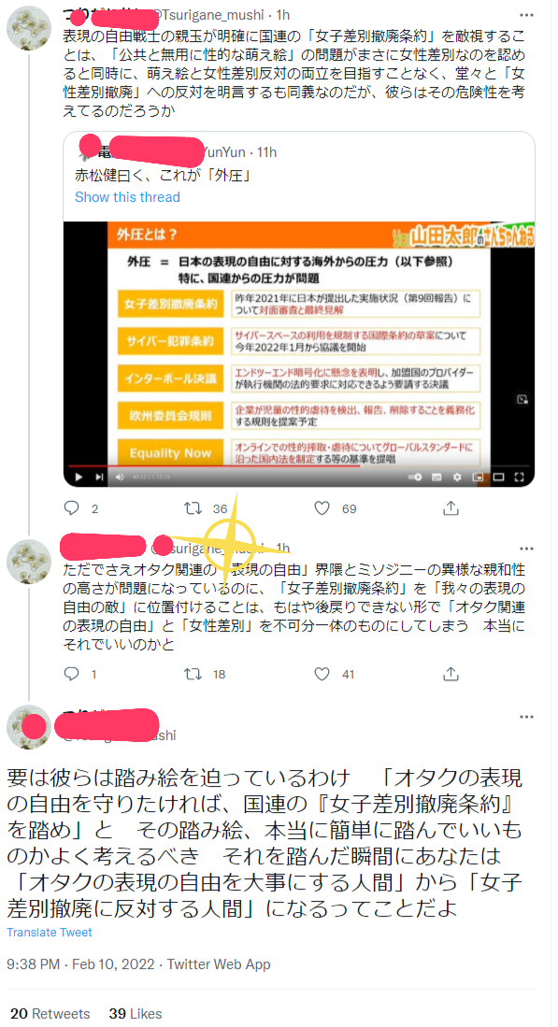
Task: Open more options on second tweet
Action: [x=526, y=548]
